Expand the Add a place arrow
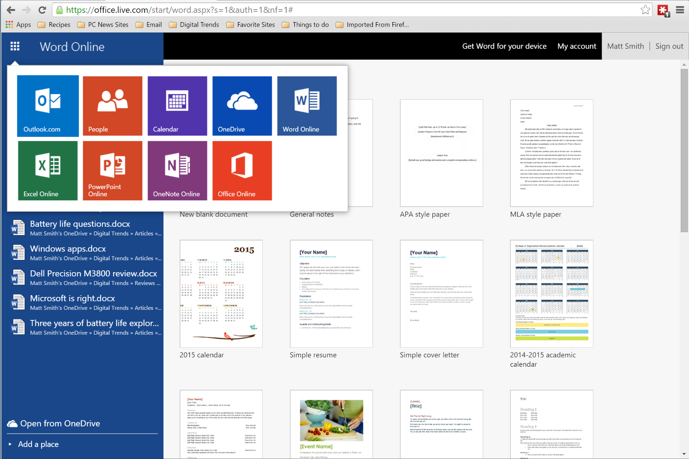Screen dimensions: 689x459 (x=10, y=444)
